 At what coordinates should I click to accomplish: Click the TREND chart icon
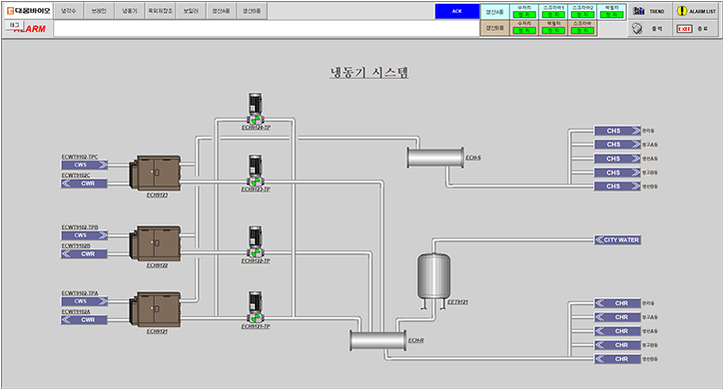(639, 11)
